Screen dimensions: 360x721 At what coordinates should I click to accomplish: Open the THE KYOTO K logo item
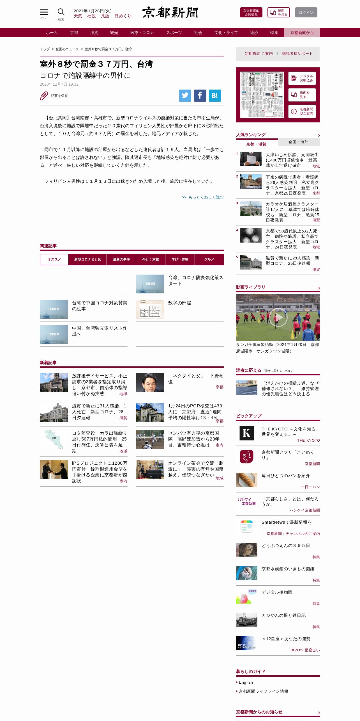pos(247,433)
